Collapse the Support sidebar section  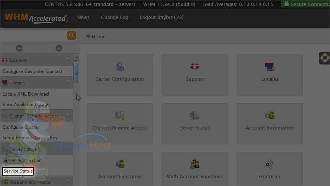tap(68, 60)
